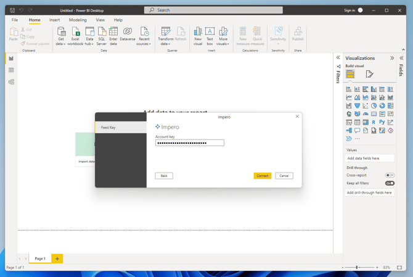Insert a Text box
413x277 pixels.
[x=210, y=36]
